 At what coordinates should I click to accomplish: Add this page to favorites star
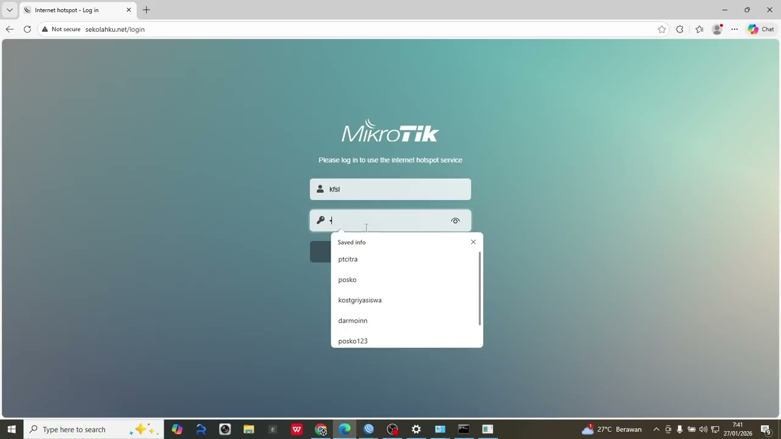[x=661, y=29]
